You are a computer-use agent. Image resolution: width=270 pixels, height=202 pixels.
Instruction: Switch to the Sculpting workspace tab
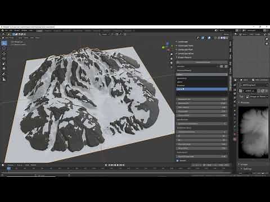[57, 31]
